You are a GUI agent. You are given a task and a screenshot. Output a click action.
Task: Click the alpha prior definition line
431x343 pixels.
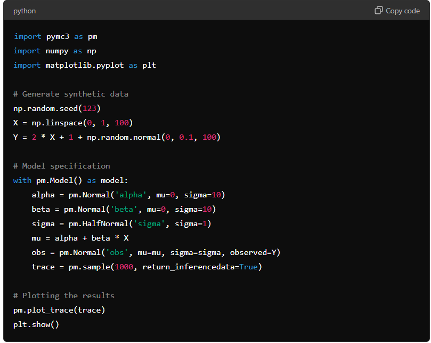(128, 195)
